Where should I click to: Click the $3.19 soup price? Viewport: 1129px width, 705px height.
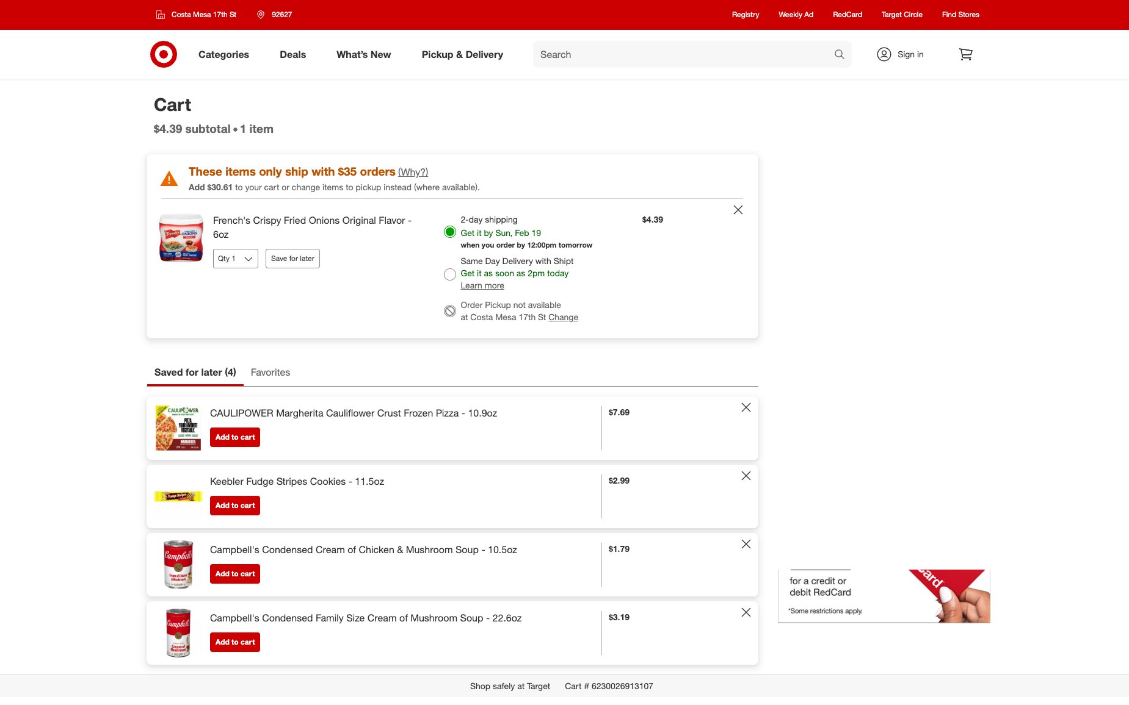[619, 618]
